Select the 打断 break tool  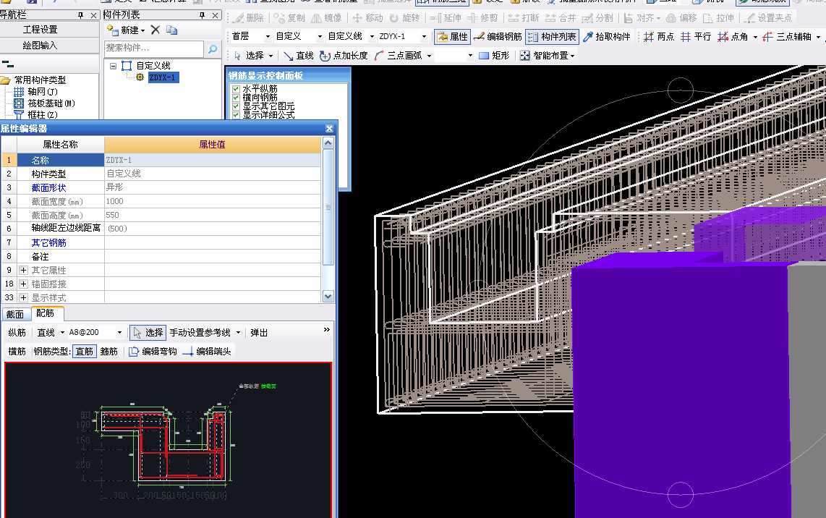(x=524, y=18)
